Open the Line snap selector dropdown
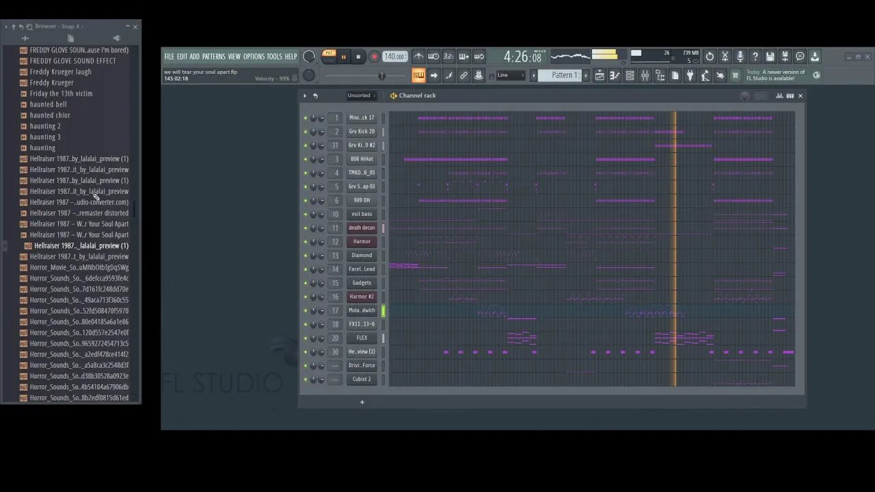 coord(511,75)
